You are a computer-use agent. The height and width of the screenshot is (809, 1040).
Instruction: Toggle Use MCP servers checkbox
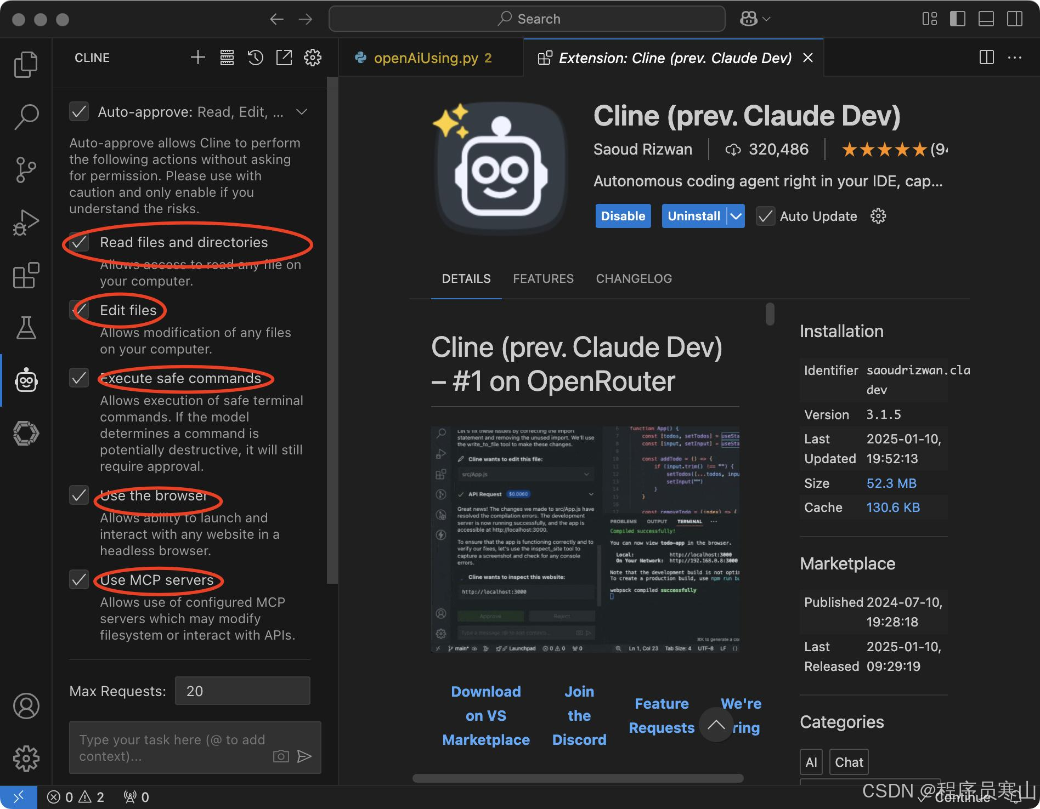click(79, 580)
